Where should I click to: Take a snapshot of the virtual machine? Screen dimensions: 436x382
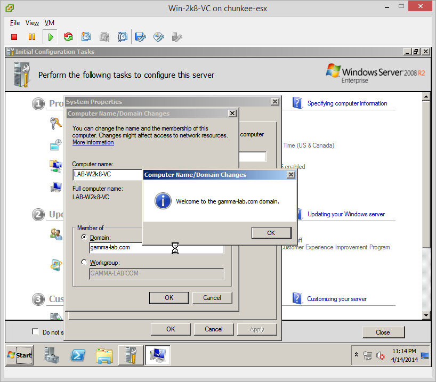(86, 37)
